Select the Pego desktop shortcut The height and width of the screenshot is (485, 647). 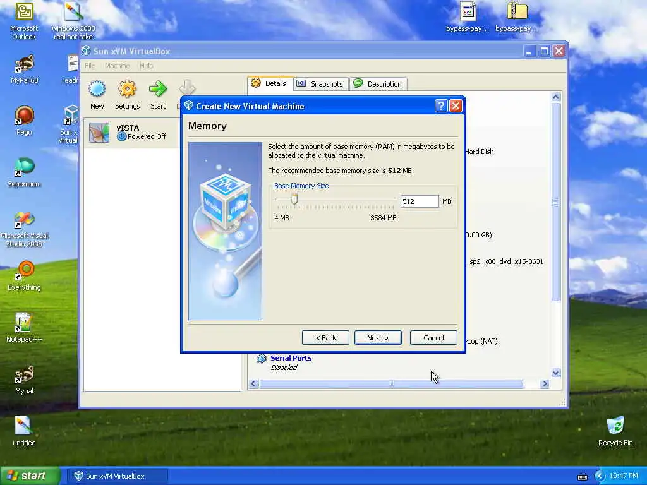(x=24, y=121)
